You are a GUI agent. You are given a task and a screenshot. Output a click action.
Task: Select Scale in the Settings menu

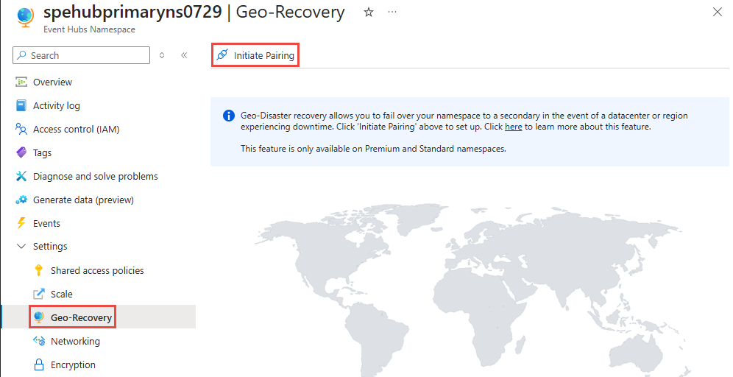click(62, 294)
